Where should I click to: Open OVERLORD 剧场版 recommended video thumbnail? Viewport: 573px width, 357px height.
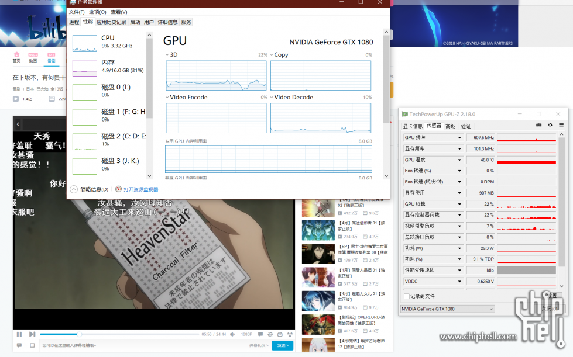(x=318, y=324)
